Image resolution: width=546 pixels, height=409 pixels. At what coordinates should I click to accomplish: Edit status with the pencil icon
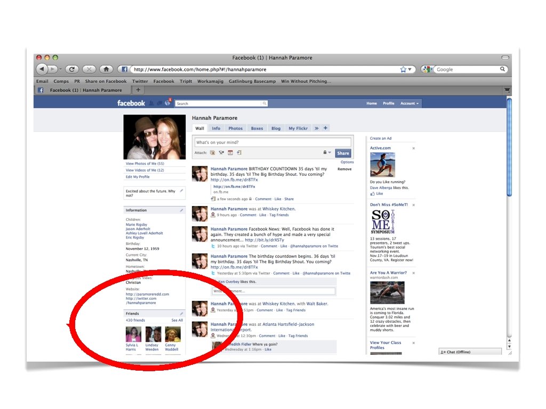[181, 191]
